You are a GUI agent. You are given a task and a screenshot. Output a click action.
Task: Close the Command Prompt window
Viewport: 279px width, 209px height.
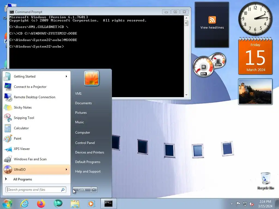pos(184,12)
